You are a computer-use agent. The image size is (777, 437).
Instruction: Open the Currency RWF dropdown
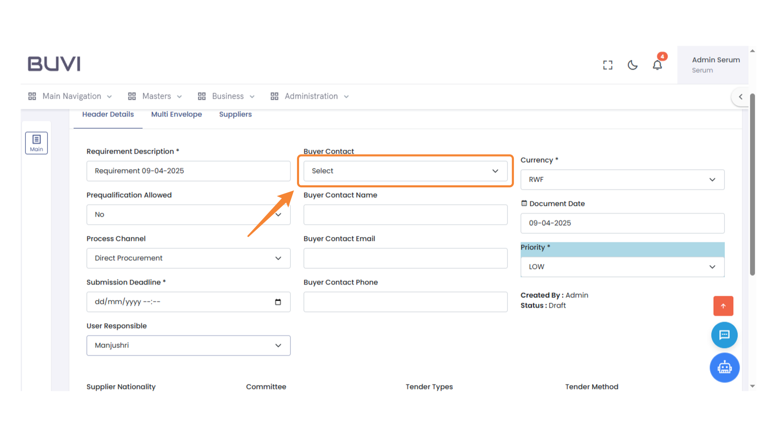click(x=622, y=180)
